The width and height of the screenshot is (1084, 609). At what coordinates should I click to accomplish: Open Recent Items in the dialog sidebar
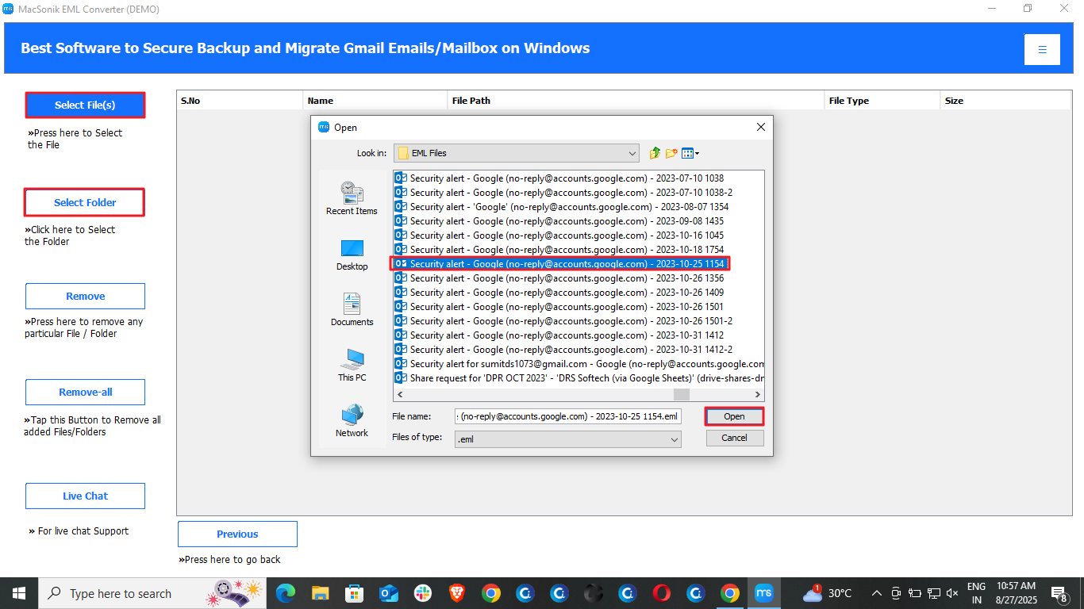tap(352, 198)
